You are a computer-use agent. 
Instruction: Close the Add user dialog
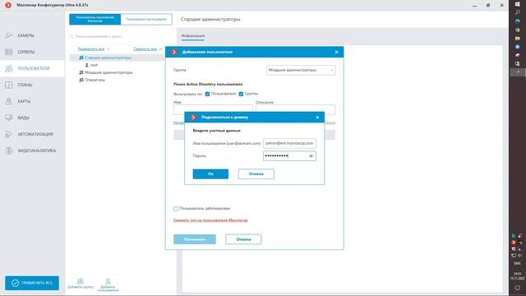[x=336, y=52]
